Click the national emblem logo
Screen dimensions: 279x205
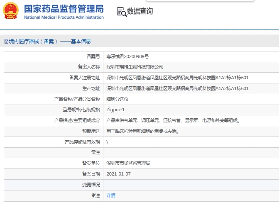click(x=11, y=11)
